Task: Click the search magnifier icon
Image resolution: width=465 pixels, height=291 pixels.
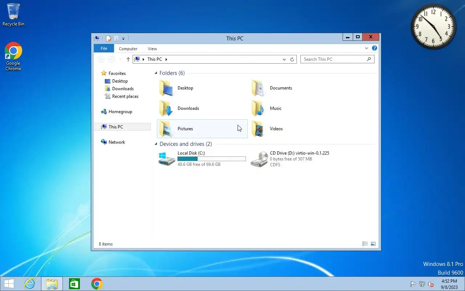Action: click(369, 59)
